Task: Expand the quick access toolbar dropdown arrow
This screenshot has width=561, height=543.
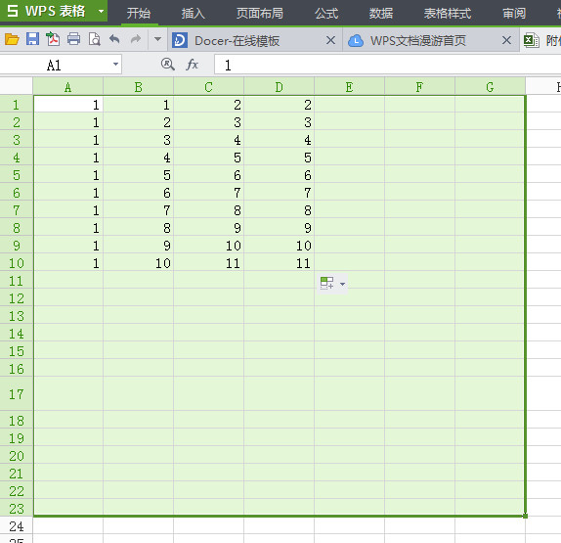Action: click(157, 39)
